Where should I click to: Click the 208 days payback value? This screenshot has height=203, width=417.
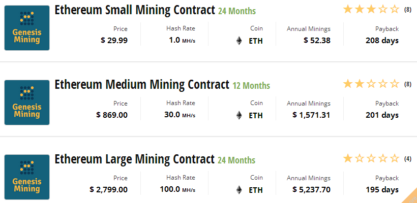[x=382, y=41]
